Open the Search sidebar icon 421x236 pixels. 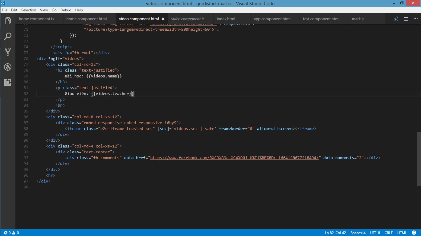(8, 36)
